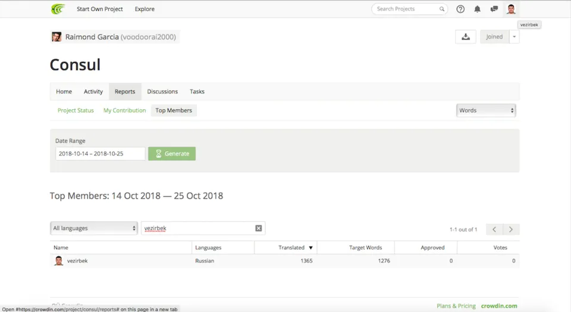
Task: Click the Russian language cell
Action: coord(205,261)
